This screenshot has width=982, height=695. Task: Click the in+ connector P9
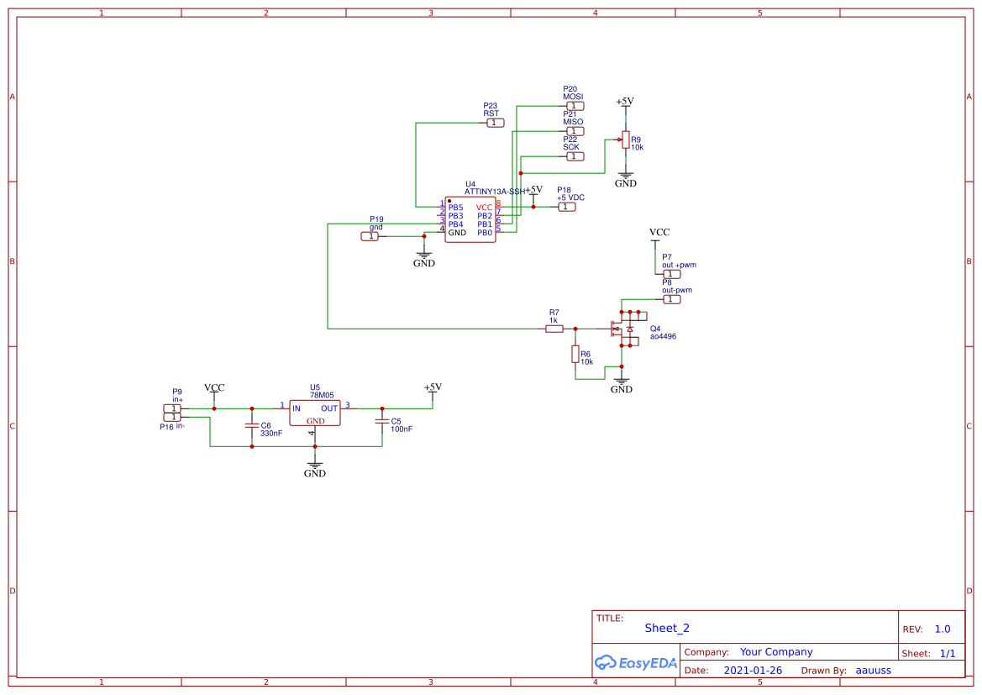[171, 408]
